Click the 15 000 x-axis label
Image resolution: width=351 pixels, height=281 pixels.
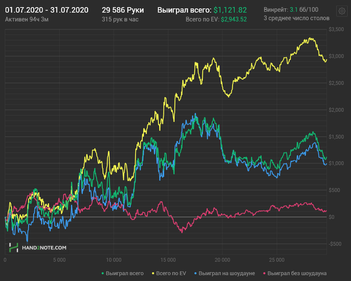168,260
